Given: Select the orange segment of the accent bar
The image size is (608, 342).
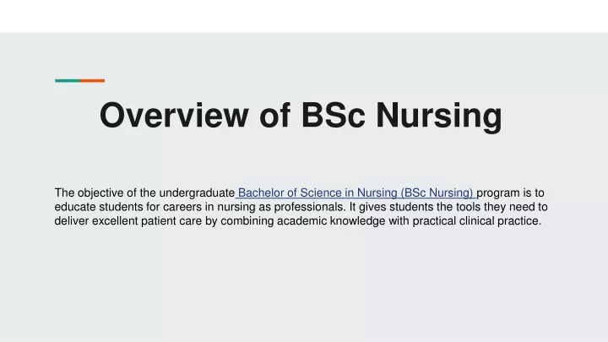Looking at the screenshot, I should (x=92, y=81).
